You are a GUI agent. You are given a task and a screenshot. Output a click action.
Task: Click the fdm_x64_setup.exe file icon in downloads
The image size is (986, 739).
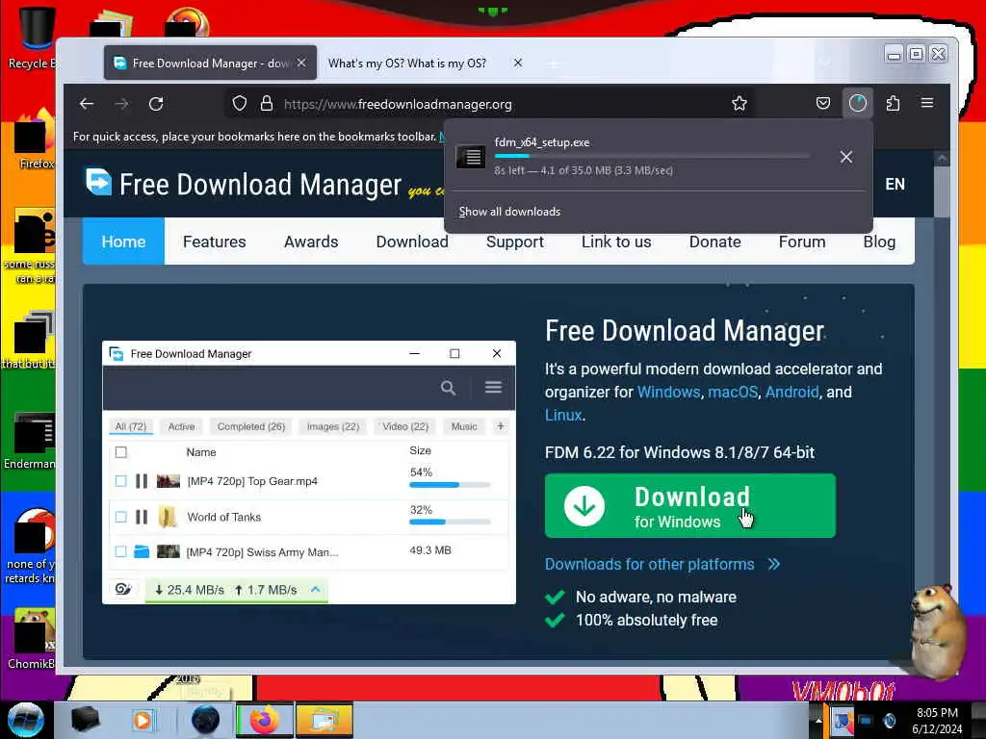[x=470, y=156]
